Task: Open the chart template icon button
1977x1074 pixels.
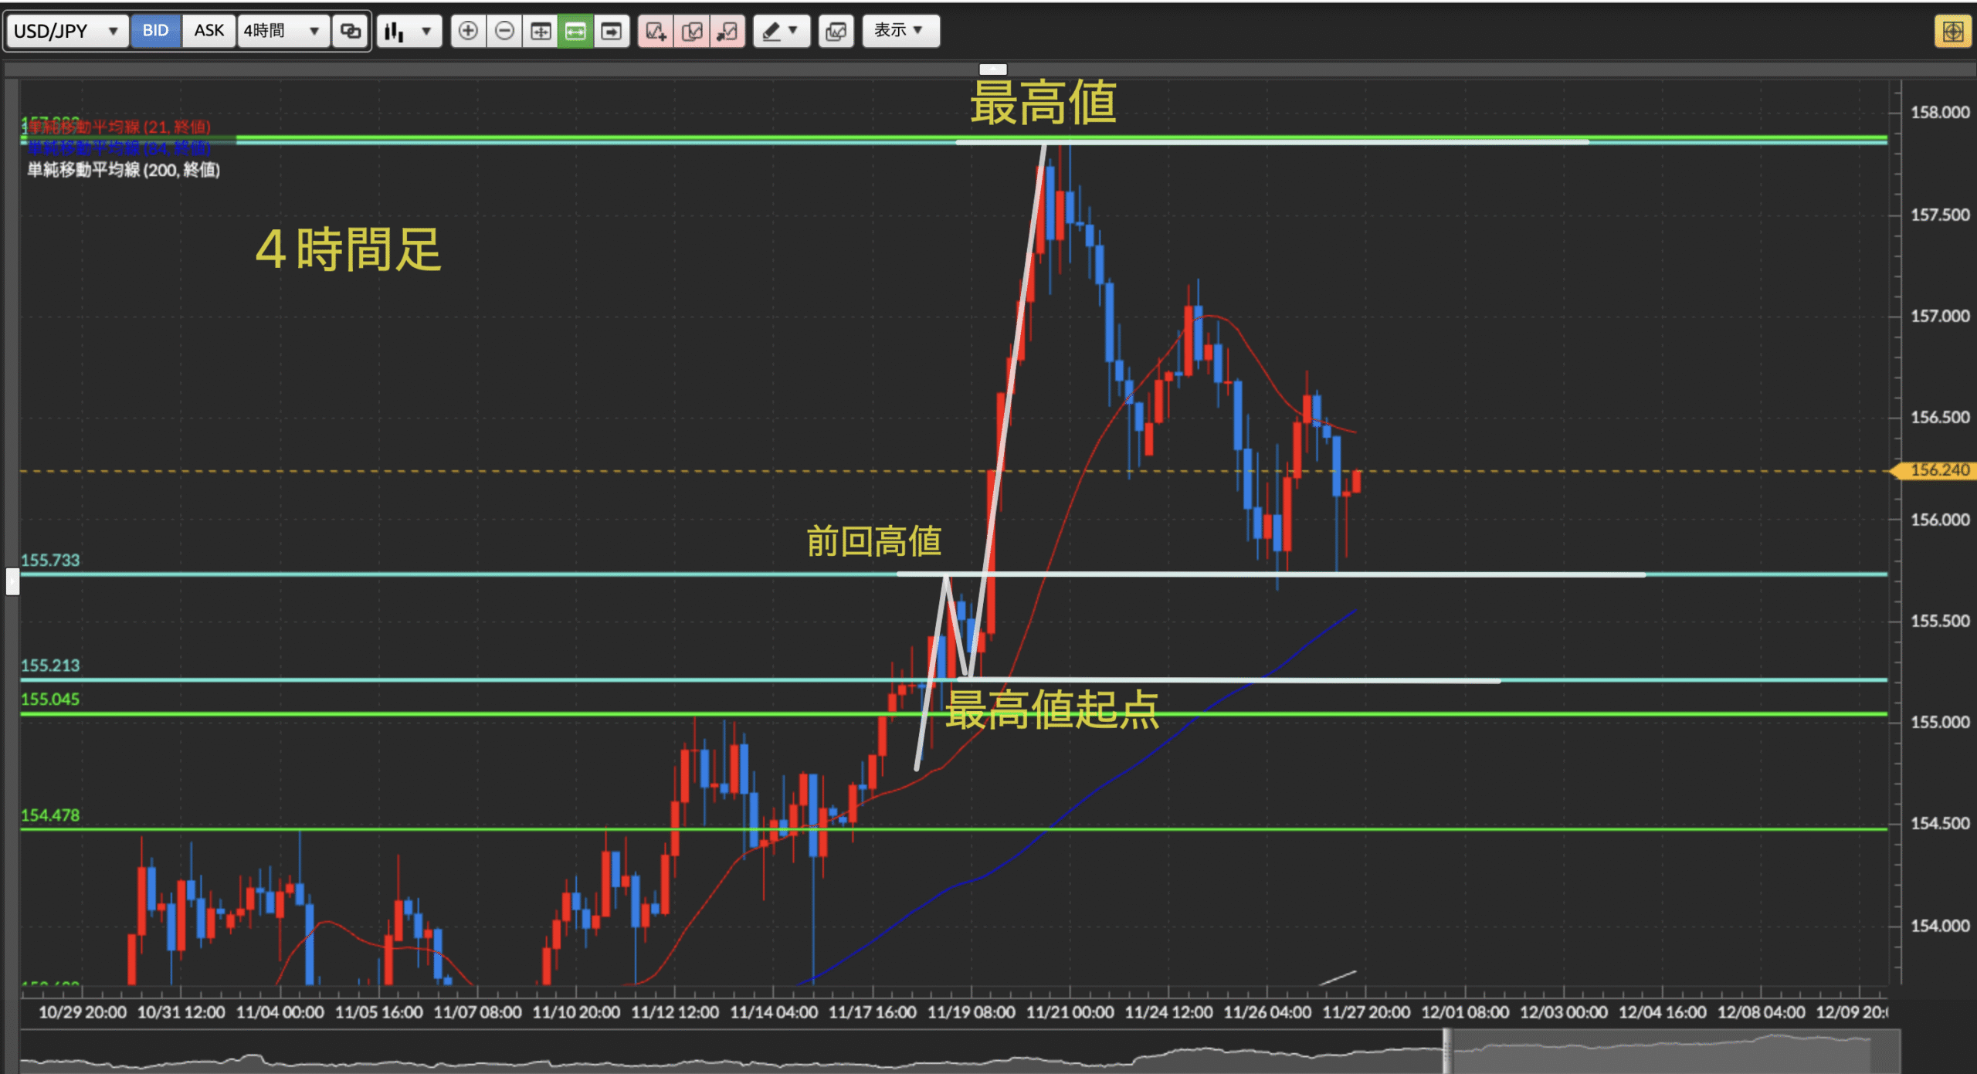Action: tap(836, 31)
